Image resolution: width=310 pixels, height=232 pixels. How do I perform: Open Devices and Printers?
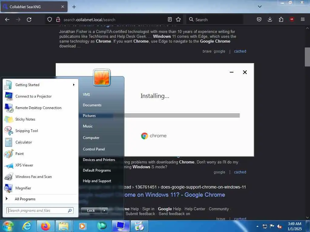tap(99, 160)
